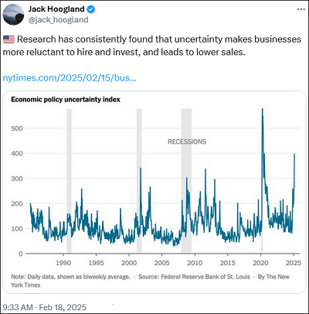Image resolution: width=309 pixels, height=314 pixels.
Task: Open Jack Hoogland's profile avatar
Action: pyautogui.click(x=13, y=15)
